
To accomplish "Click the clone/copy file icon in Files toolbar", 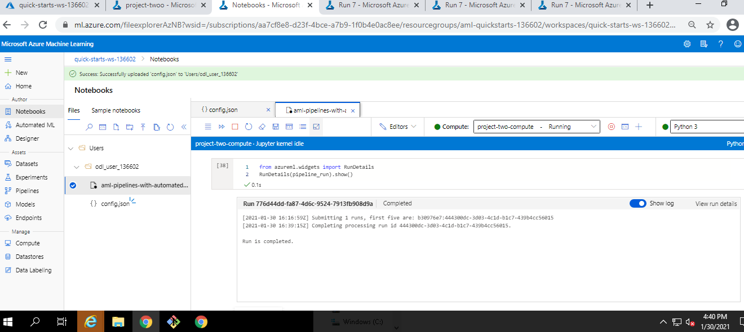I will coord(157,127).
